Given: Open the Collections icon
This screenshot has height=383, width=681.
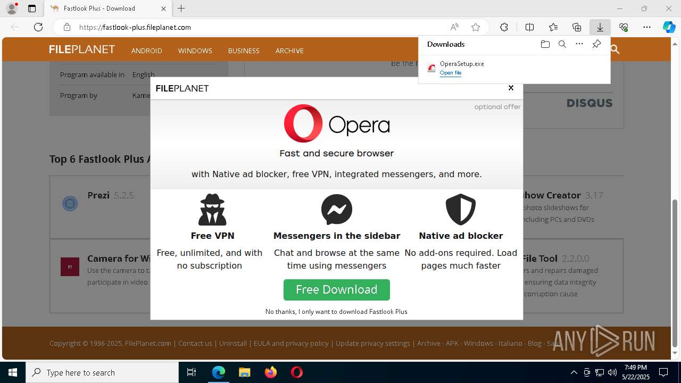Looking at the screenshot, I should 577,27.
